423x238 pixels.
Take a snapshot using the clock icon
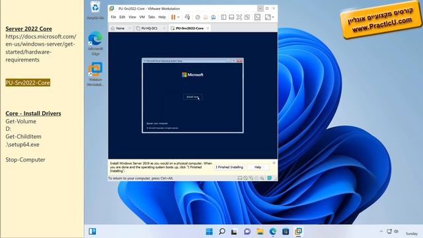click(x=198, y=17)
